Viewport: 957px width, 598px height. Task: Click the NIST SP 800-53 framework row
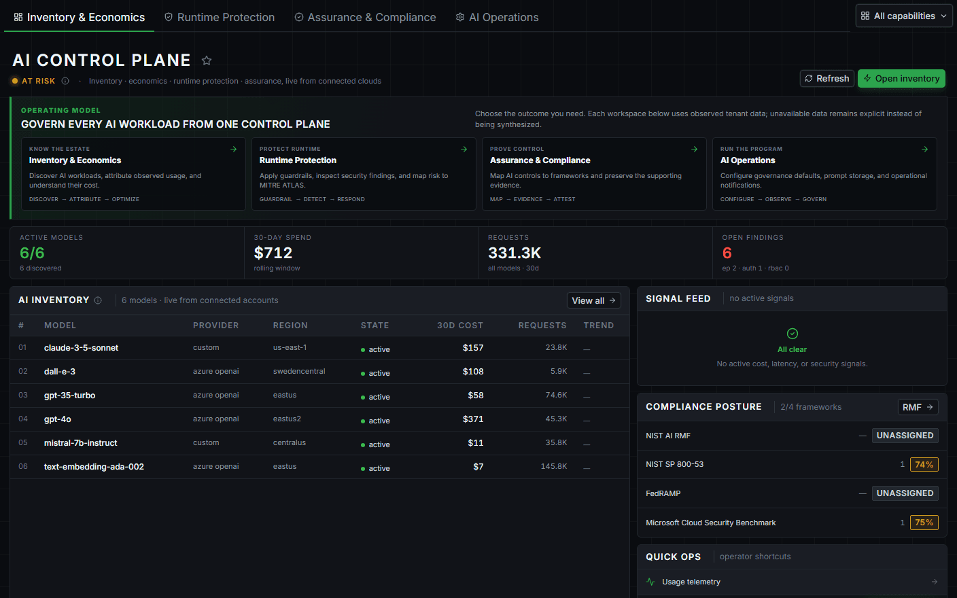click(x=792, y=465)
